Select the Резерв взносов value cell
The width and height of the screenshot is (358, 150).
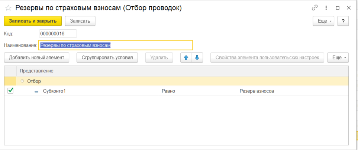click(257, 91)
